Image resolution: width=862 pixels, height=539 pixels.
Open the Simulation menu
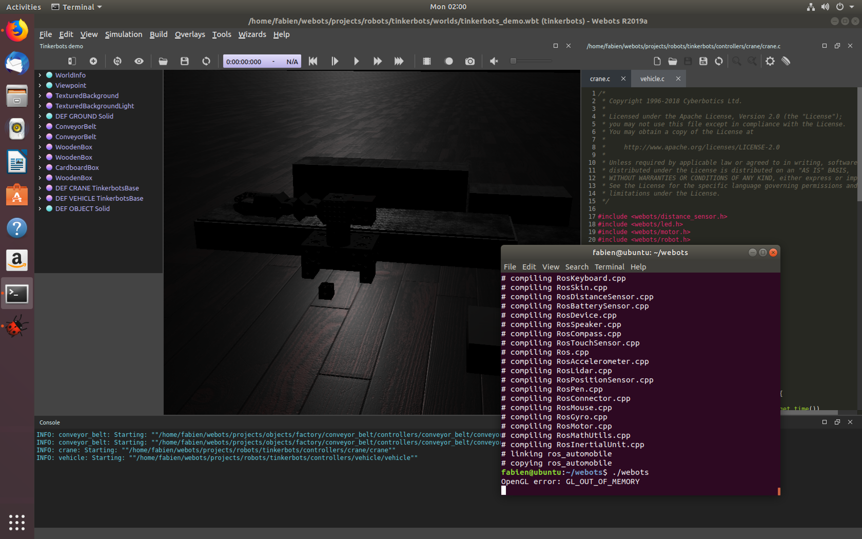click(124, 34)
